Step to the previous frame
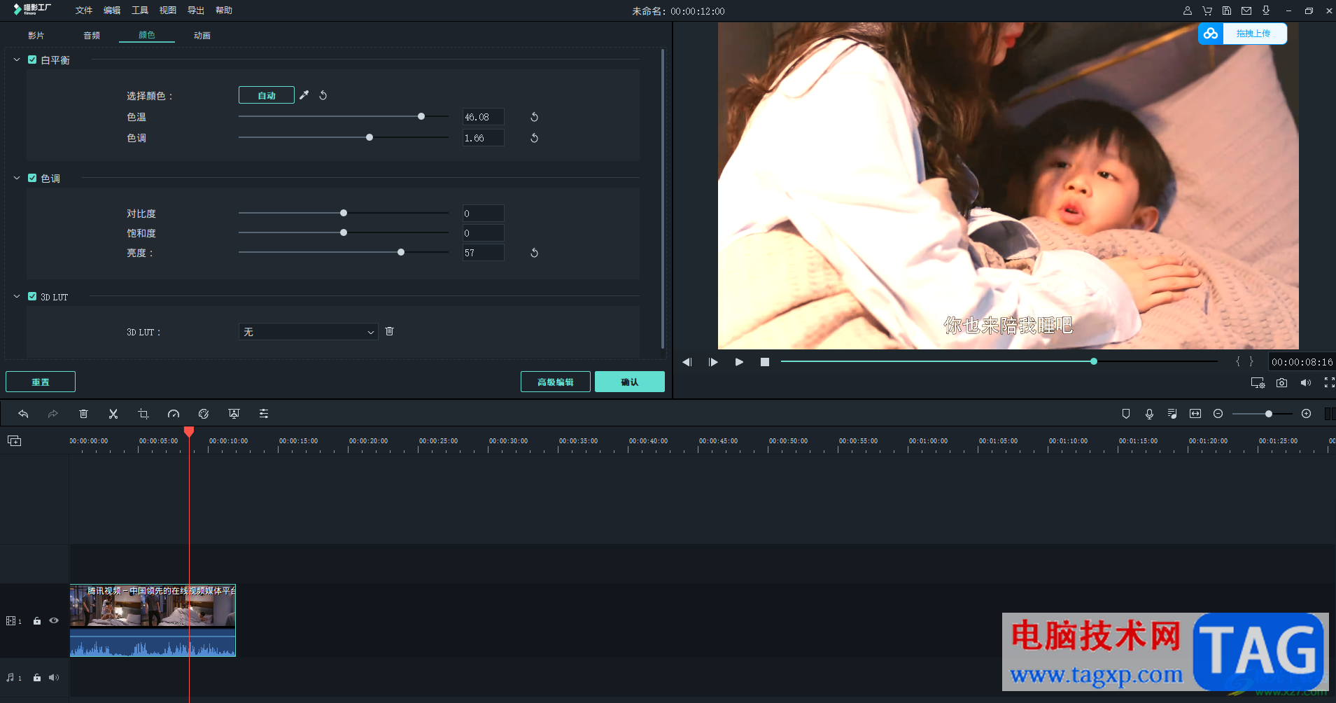The width and height of the screenshot is (1336, 703). coord(687,362)
